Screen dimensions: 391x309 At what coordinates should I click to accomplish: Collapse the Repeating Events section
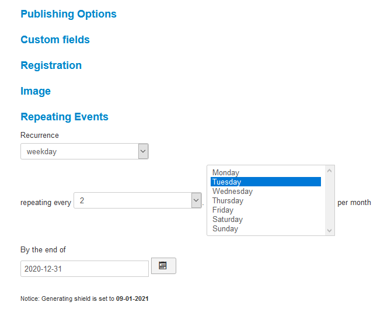(x=65, y=117)
